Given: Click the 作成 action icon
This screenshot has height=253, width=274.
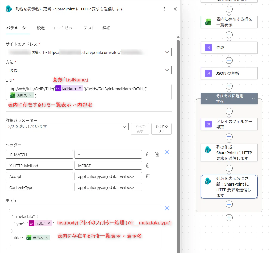Looking at the screenshot, I should click(208, 47).
